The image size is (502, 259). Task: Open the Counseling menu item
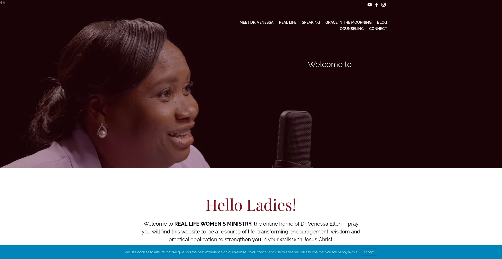352,29
